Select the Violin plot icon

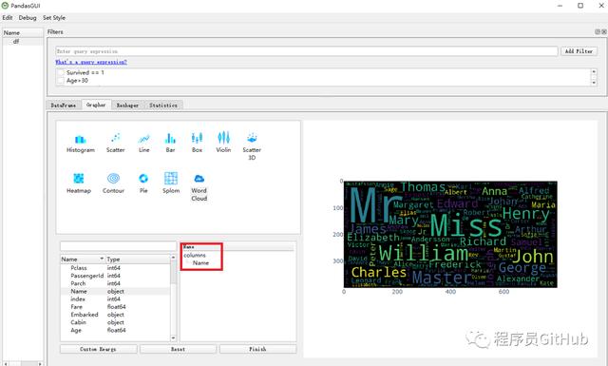(x=223, y=138)
